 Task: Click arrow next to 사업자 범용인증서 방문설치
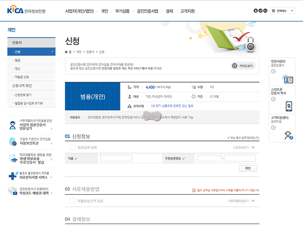point(52,128)
